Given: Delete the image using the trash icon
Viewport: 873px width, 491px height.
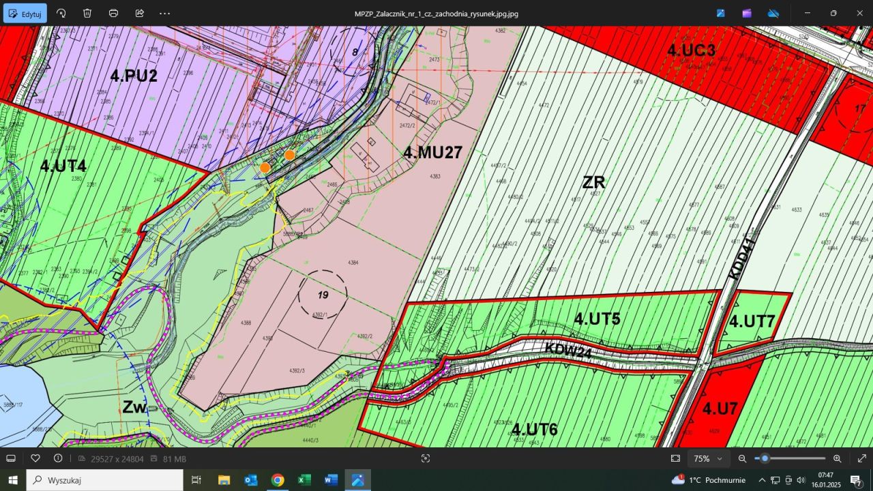Looking at the screenshot, I should 87,14.
